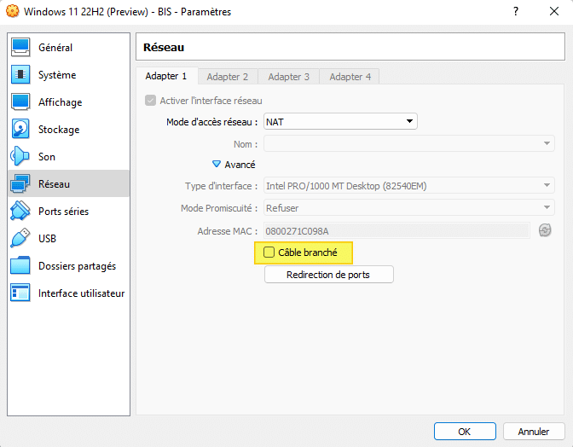
Task: Collapse the Avancé disclosure triangle
Action: point(217,165)
